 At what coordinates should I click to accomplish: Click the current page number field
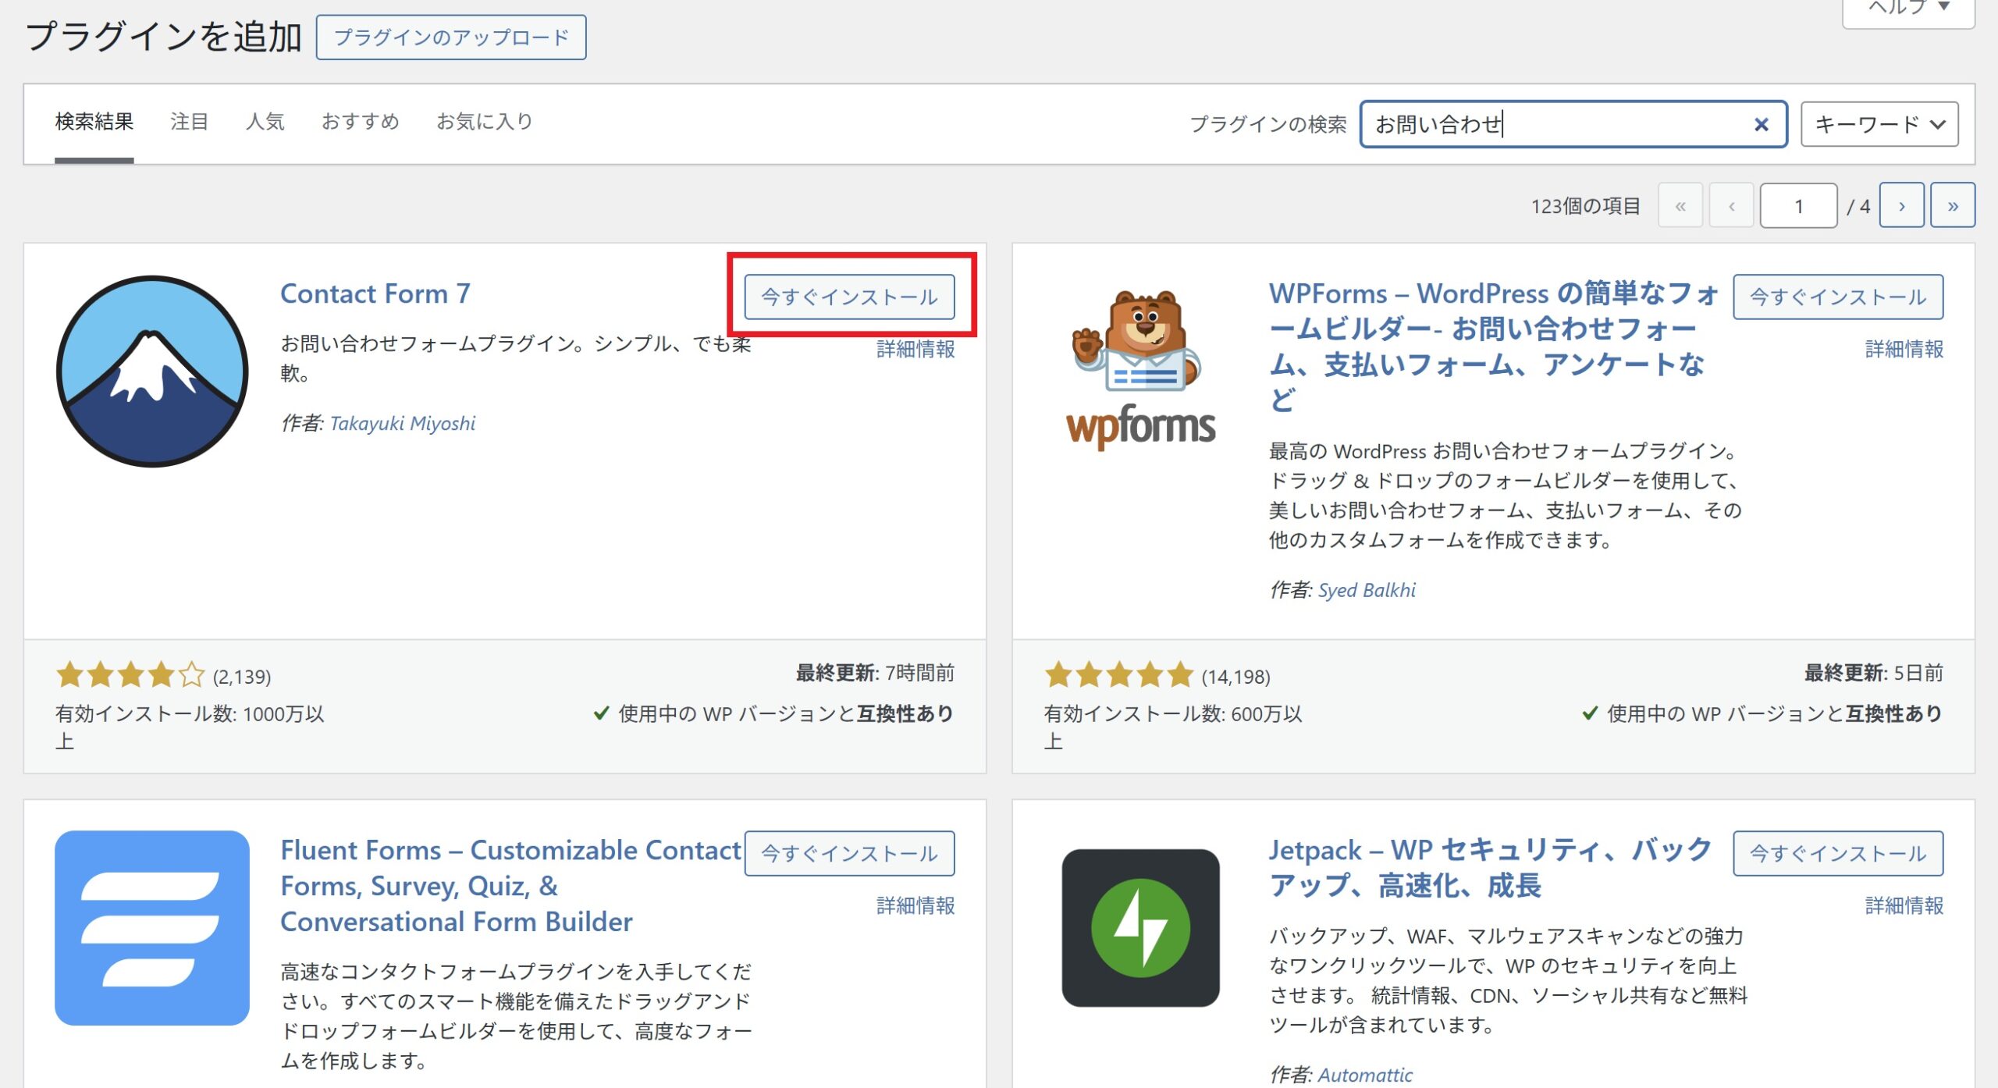(x=1797, y=206)
